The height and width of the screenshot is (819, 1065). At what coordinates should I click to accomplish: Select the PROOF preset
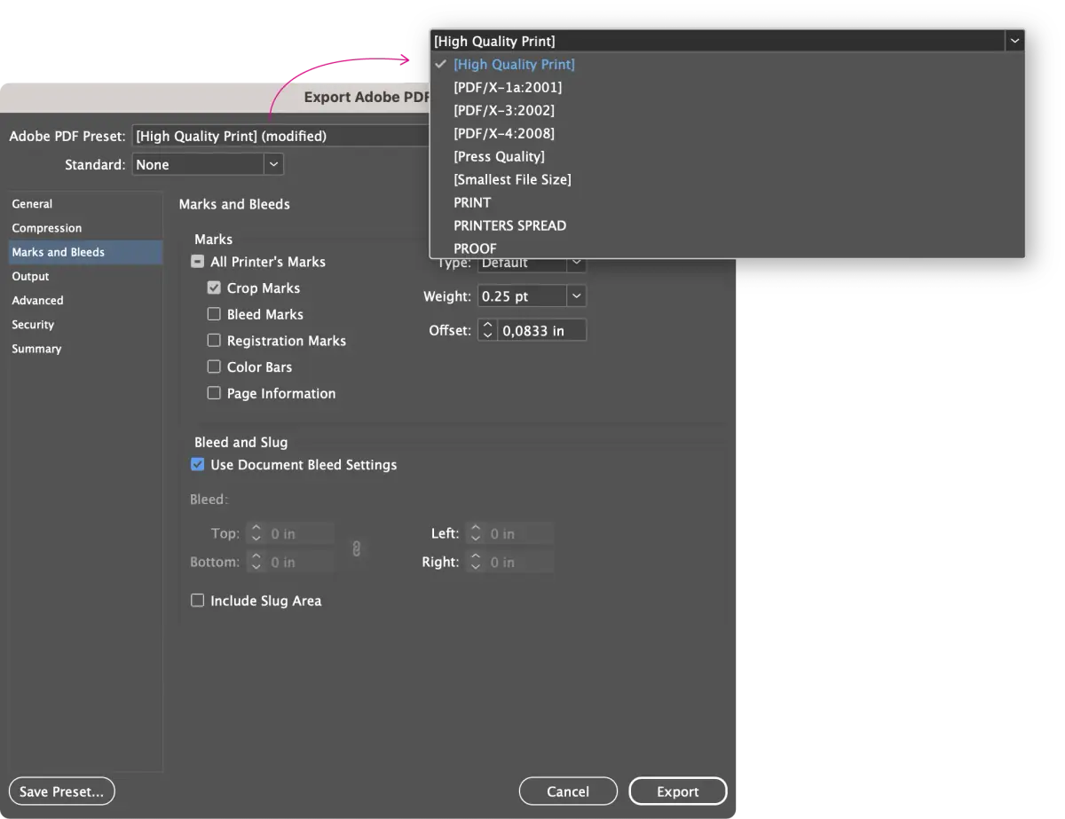[x=475, y=248]
